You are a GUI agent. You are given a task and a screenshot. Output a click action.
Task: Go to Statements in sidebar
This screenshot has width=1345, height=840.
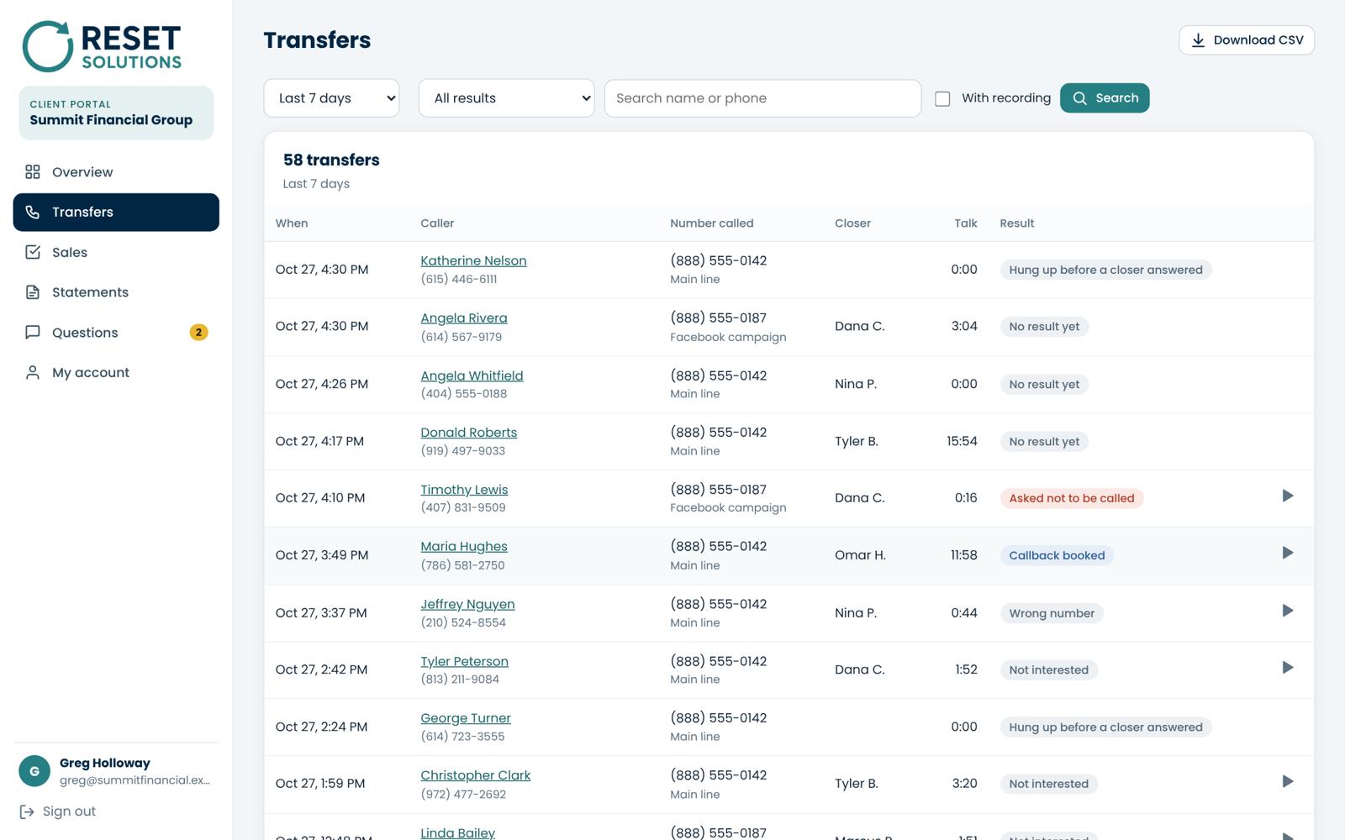click(x=116, y=292)
